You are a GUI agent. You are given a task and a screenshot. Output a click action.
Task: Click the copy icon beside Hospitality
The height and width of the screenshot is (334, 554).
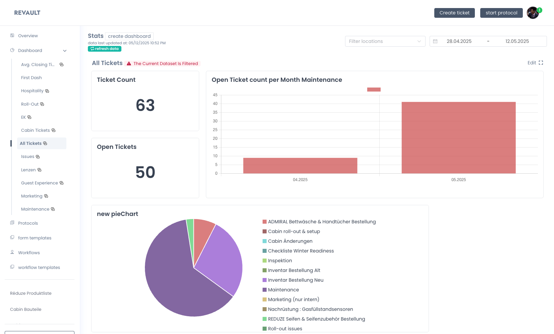tap(47, 91)
